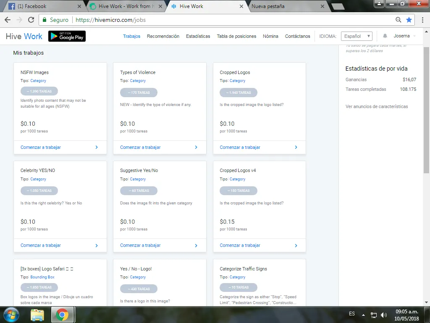Click the network tray icon
Viewport: 430px width, 323px height.
[x=373, y=315]
